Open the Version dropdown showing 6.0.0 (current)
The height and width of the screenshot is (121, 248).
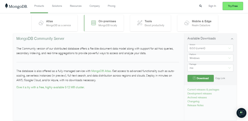(x=210, y=48)
